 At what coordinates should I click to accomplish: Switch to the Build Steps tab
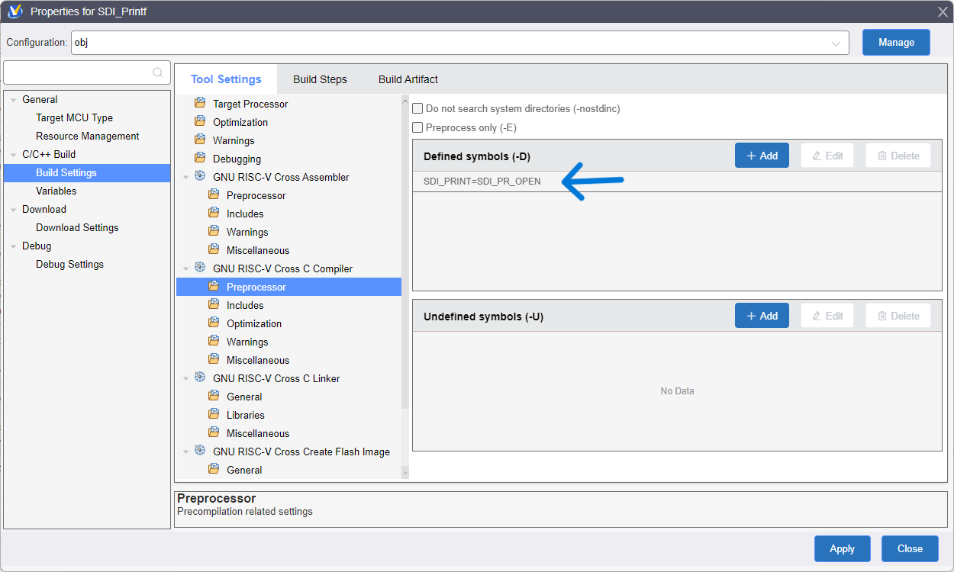pyautogui.click(x=320, y=79)
